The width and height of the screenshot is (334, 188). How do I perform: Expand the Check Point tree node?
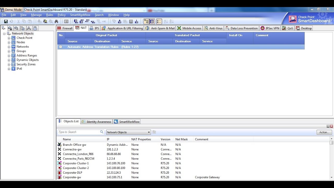point(9,38)
